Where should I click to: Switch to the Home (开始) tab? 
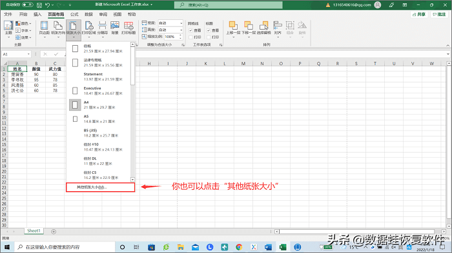click(x=23, y=14)
